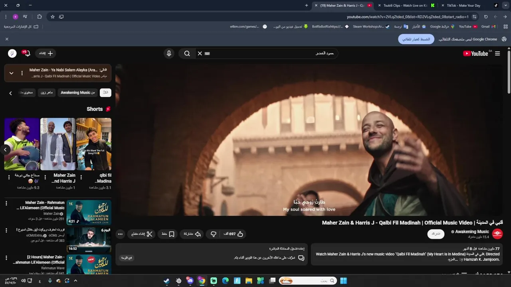Share the video
511x287 pixels.
coord(192,234)
